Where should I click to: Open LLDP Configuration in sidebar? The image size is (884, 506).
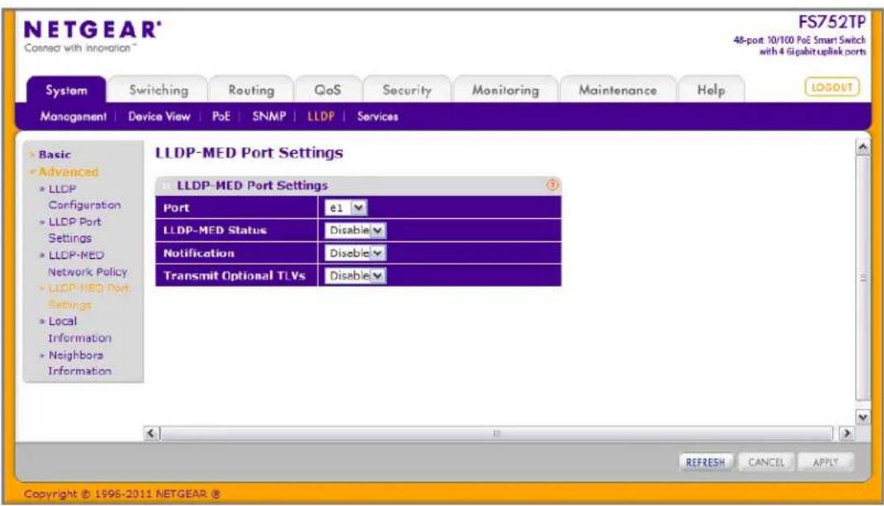[x=84, y=197]
